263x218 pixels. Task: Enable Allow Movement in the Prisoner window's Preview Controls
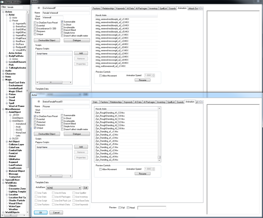coord(101,169)
